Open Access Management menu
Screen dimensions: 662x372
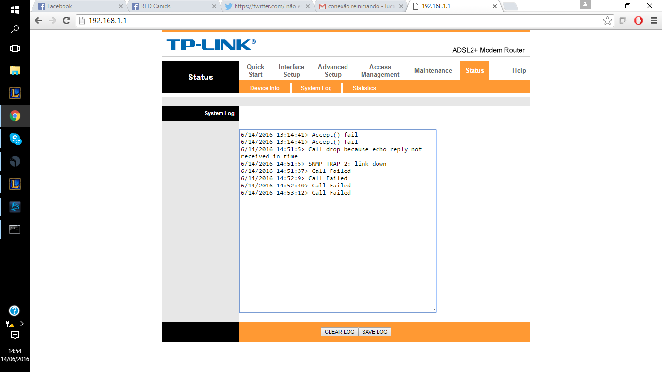380,71
